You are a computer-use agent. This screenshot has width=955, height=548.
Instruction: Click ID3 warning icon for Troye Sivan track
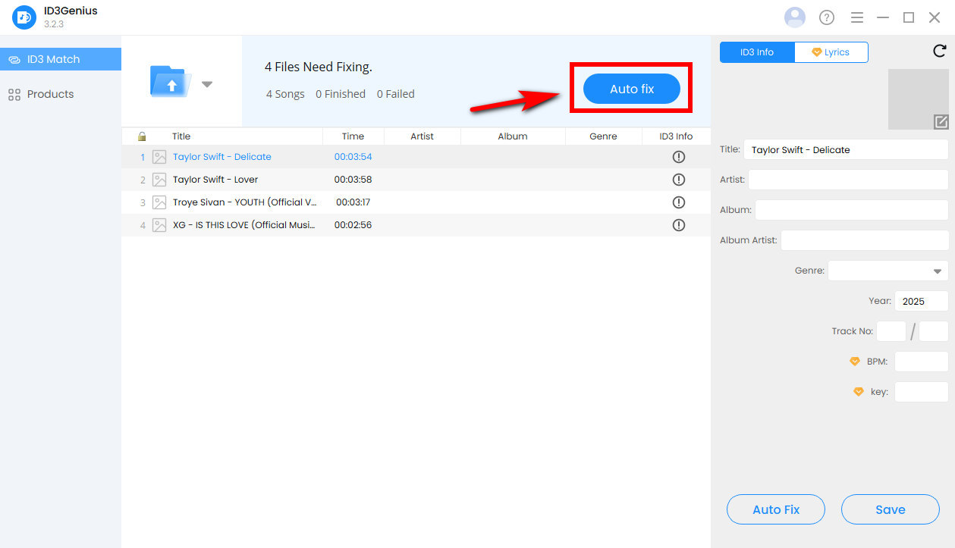(679, 202)
